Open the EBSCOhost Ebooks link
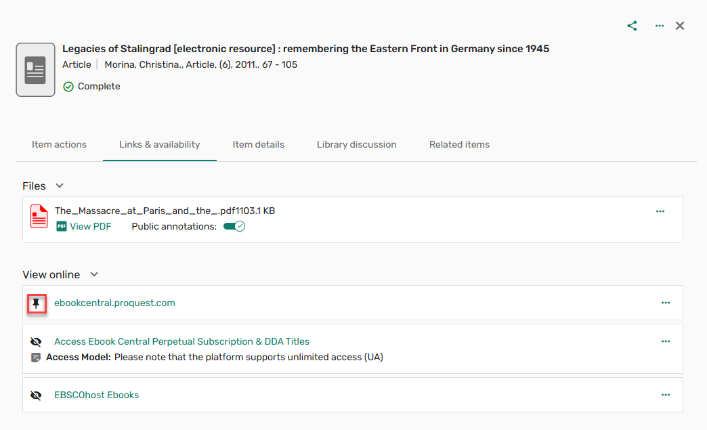The height and width of the screenshot is (430, 707). click(96, 395)
